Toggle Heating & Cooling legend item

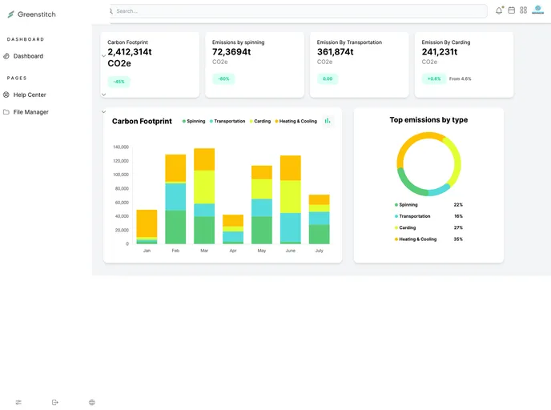click(x=296, y=121)
